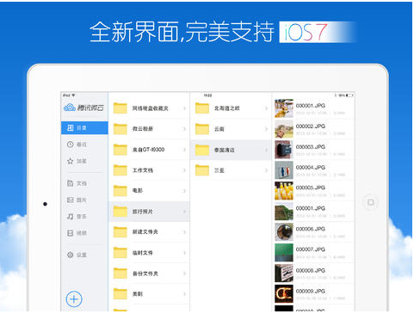The height and width of the screenshot is (320, 414).
Task: Select the file name 000007.JPG
Action: (311, 249)
